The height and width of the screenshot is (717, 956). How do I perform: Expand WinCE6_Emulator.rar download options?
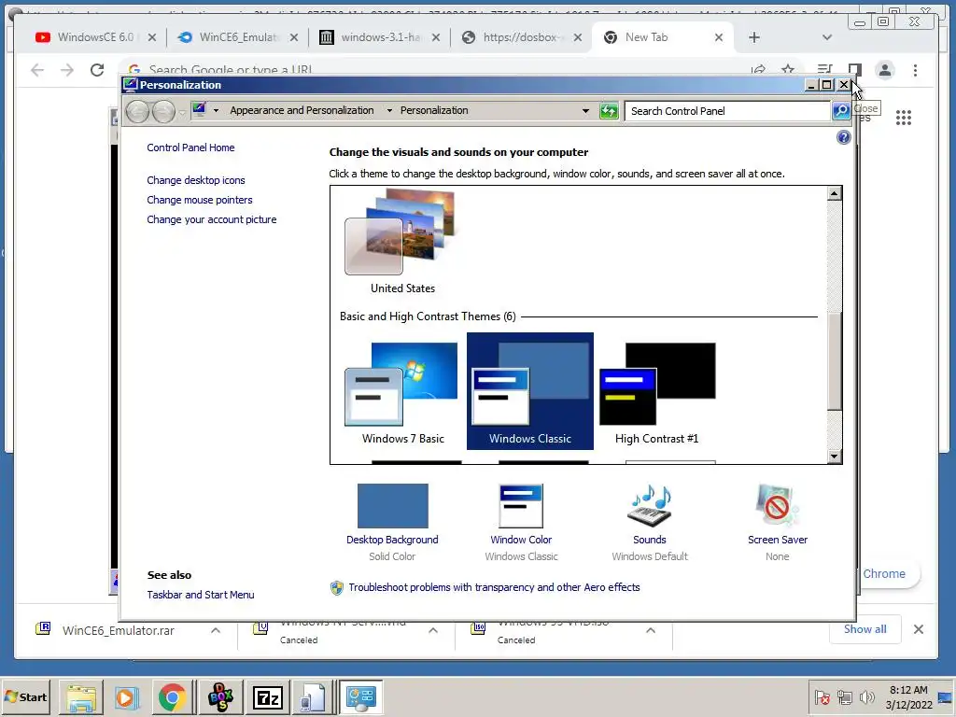coord(216,630)
